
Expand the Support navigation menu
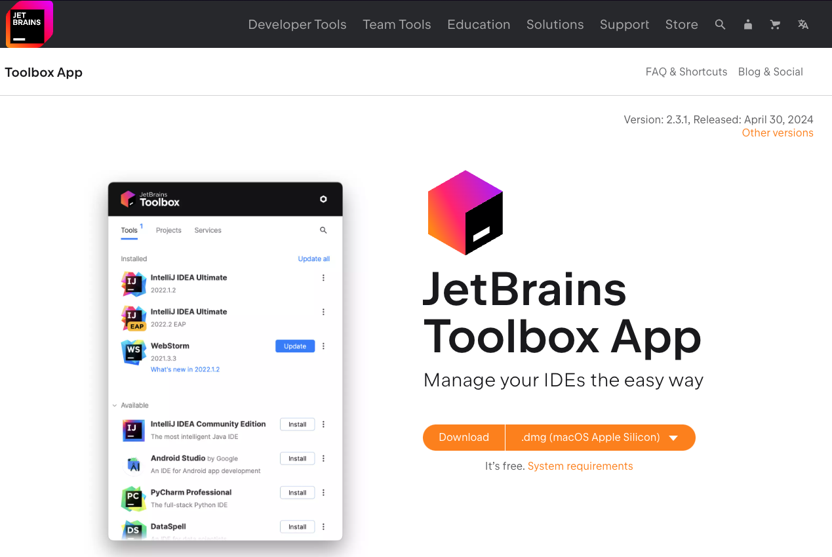[624, 24]
